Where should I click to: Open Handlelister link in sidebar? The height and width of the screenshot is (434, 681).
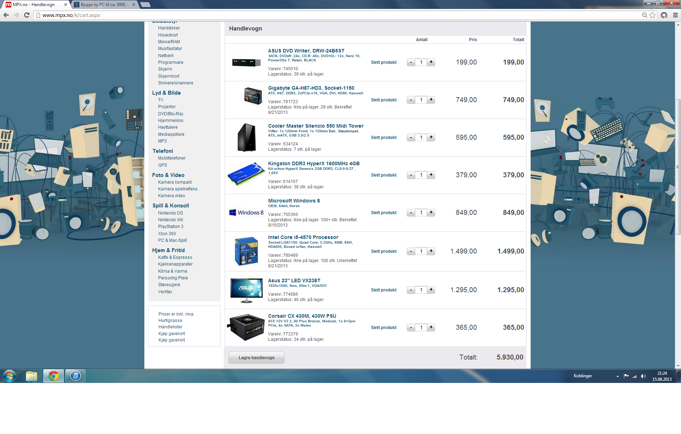tap(170, 327)
